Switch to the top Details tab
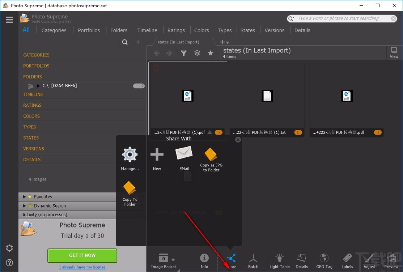 pyautogui.click(x=302, y=30)
